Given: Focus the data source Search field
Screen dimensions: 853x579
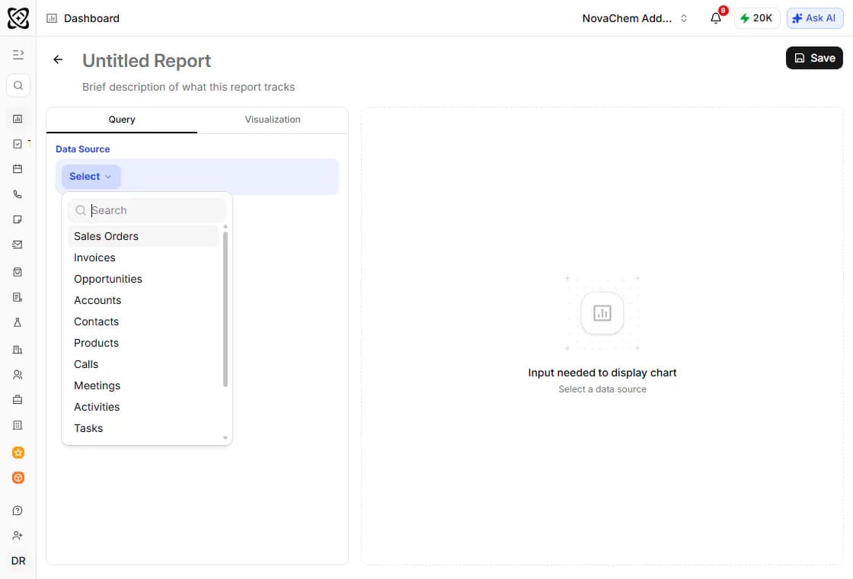Looking at the screenshot, I should click(147, 210).
